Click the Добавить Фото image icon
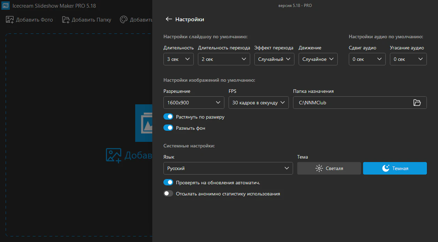Viewport: 438px width, 242px height. [x=10, y=19]
